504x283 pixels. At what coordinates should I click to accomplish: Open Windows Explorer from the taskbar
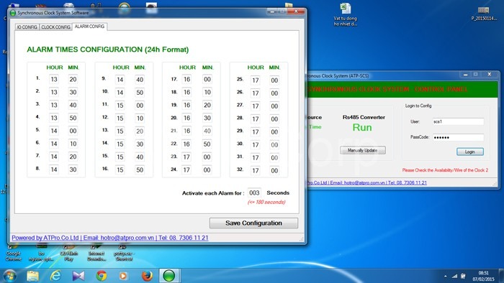tap(32, 276)
